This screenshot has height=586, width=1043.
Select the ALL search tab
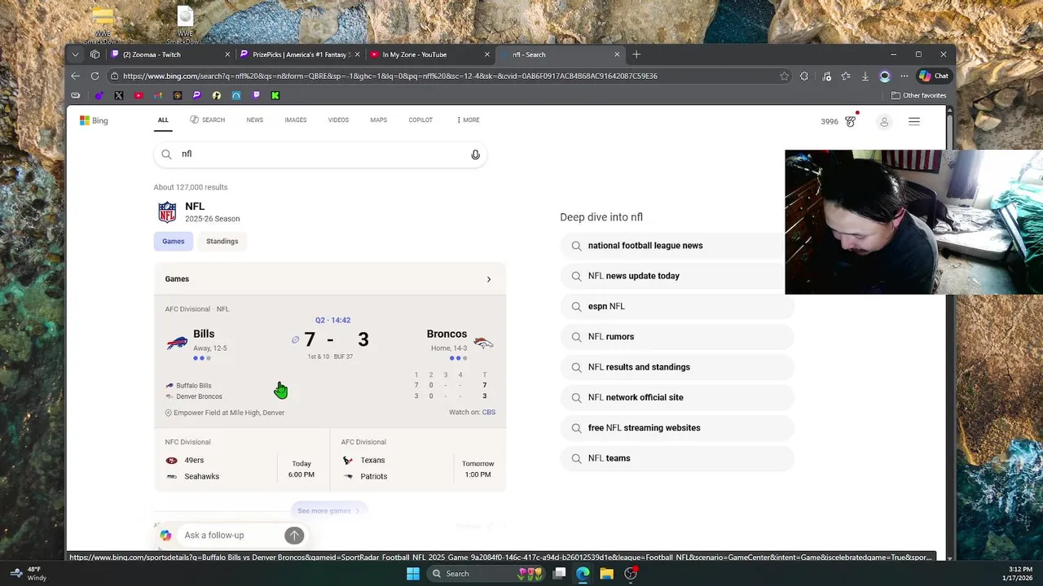pyautogui.click(x=163, y=120)
